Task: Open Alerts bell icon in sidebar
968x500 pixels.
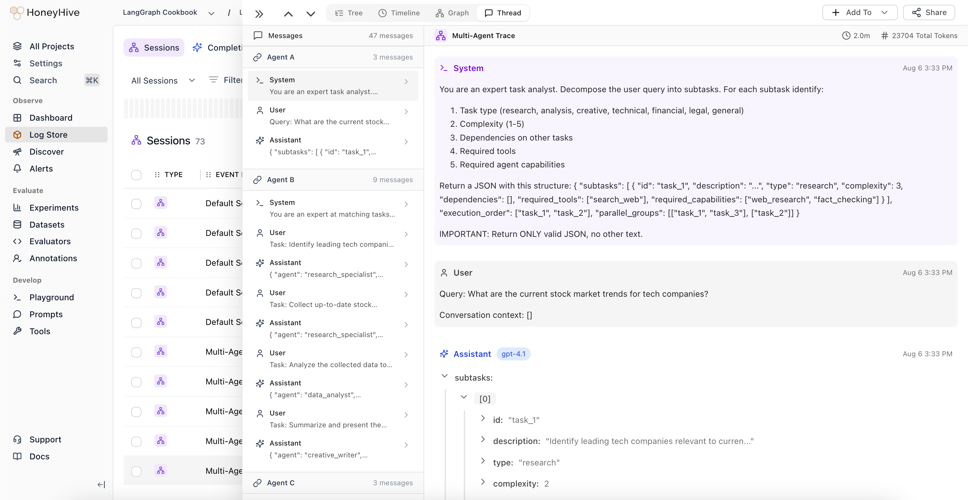Action: (x=17, y=169)
